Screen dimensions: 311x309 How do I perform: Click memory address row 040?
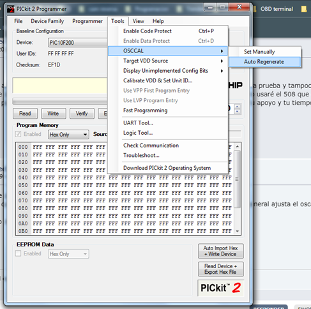pos(23,177)
